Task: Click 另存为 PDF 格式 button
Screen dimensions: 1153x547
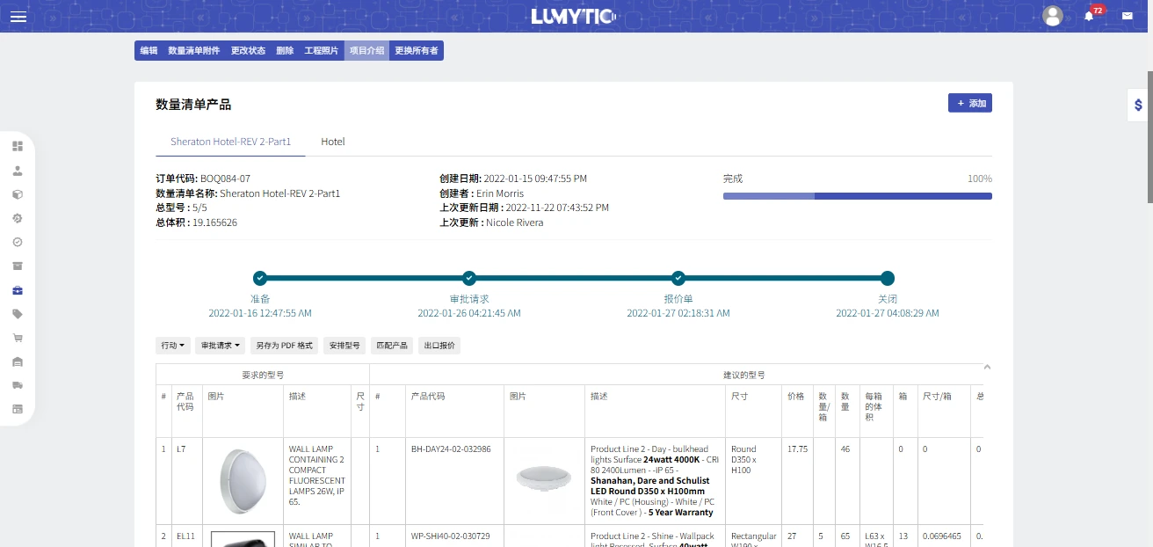Action: [x=284, y=346]
